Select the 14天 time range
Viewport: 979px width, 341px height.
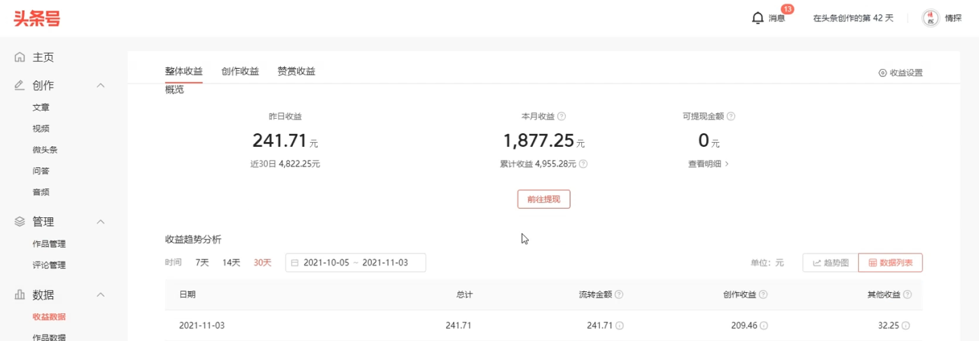point(231,263)
